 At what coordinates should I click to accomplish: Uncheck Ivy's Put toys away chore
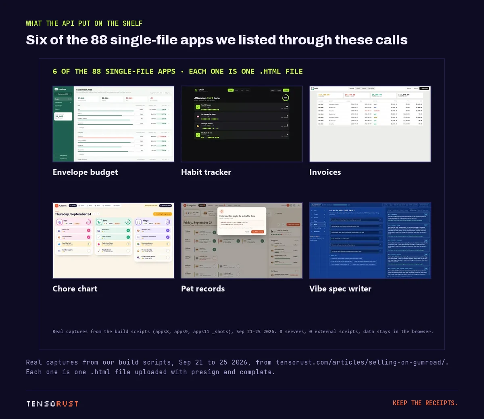[x=89, y=237]
